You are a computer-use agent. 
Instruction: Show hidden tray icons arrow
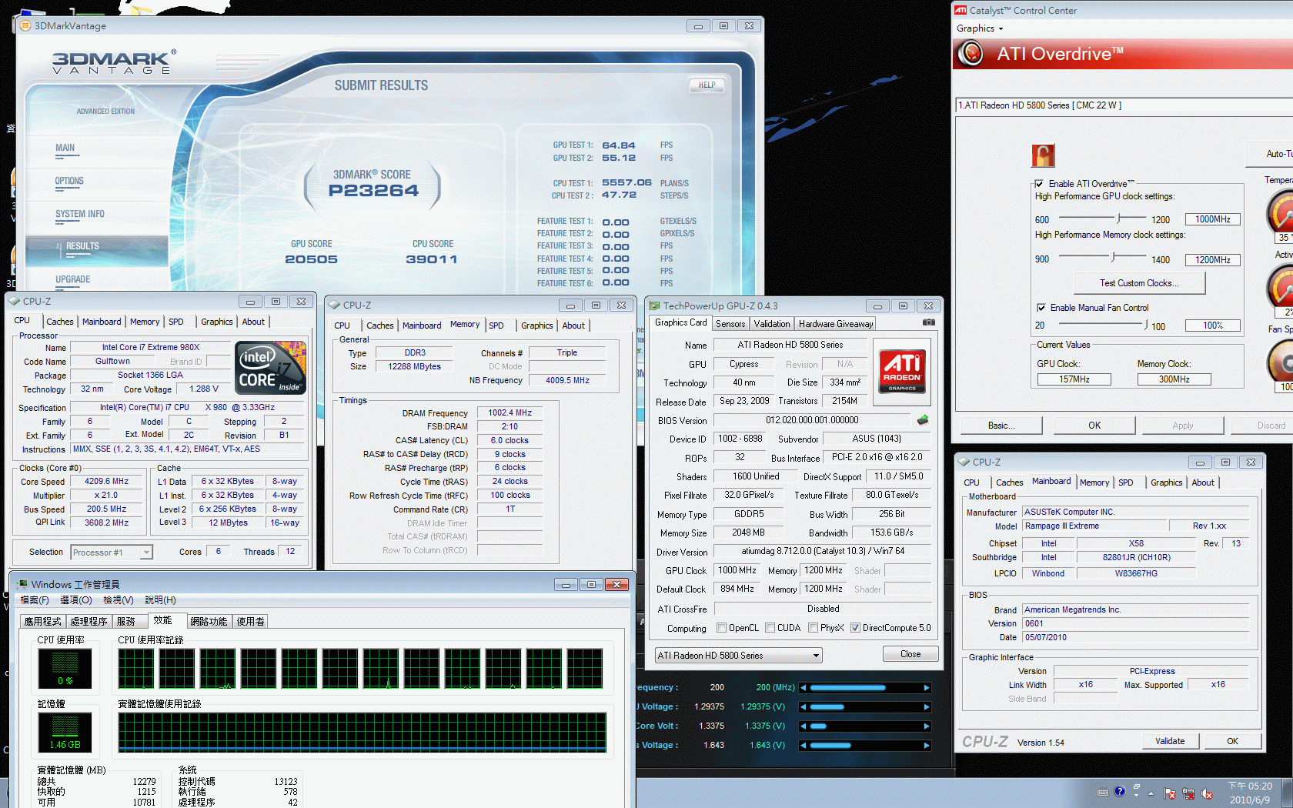(1151, 793)
